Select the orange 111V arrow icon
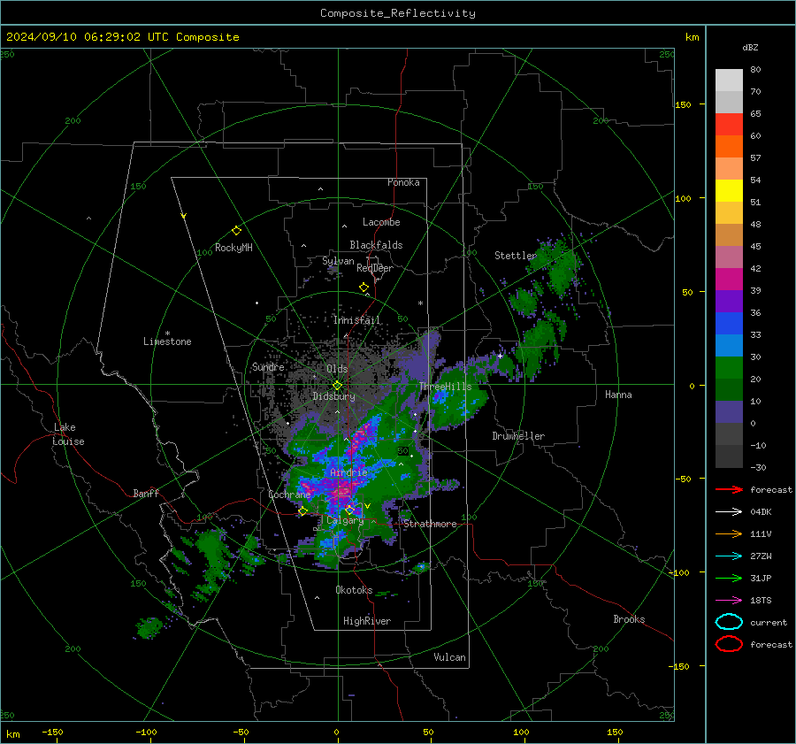796x744 pixels. click(729, 533)
